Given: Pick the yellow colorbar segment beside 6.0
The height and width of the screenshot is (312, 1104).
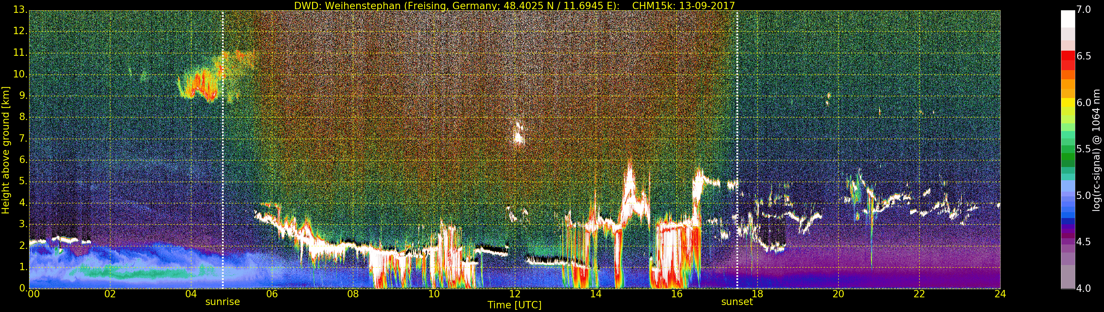Looking at the screenshot, I should pos(1068,103).
